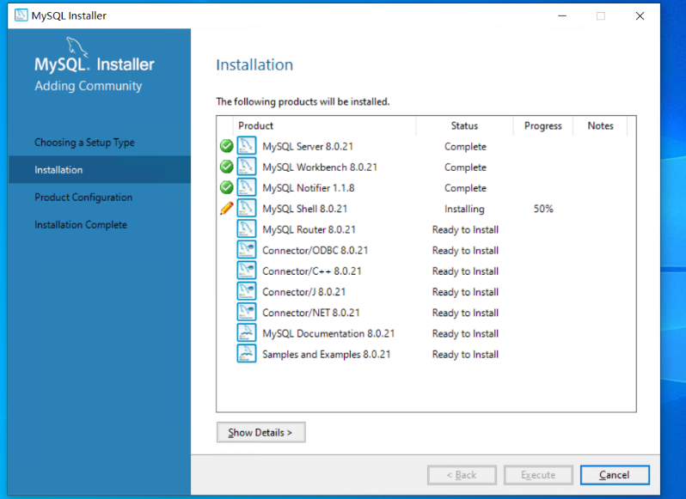
Task: Click the Progress column header
Action: point(543,126)
